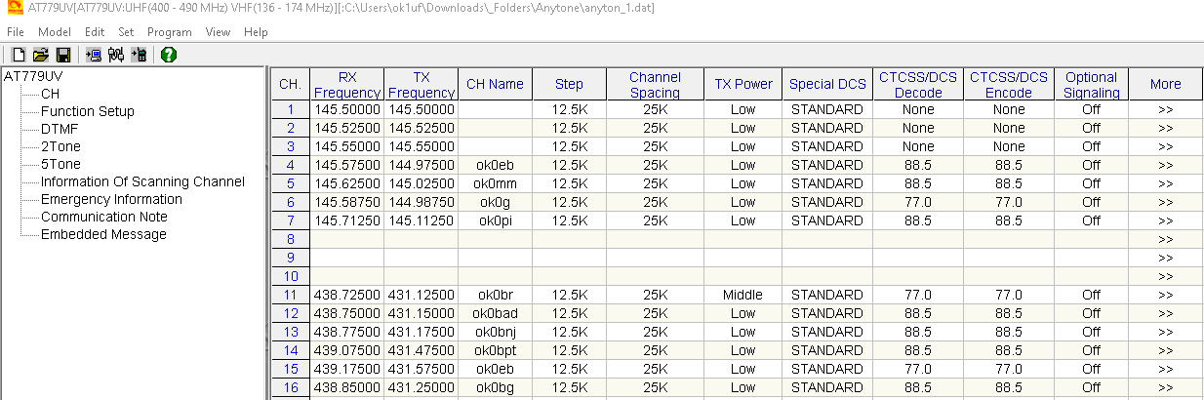1204x400 pixels.
Task: Click the More >> button for channel 11
Action: tap(1165, 295)
